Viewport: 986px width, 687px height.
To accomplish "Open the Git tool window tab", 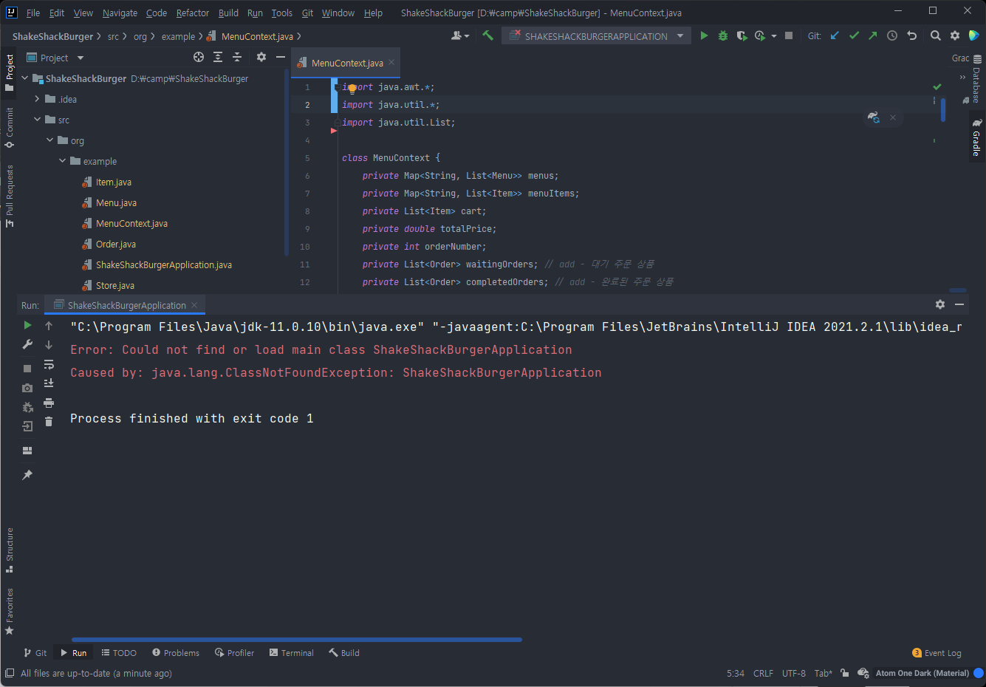I will click(x=35, y=653).
